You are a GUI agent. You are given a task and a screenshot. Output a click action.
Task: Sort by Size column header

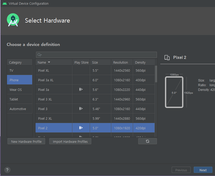101,62
